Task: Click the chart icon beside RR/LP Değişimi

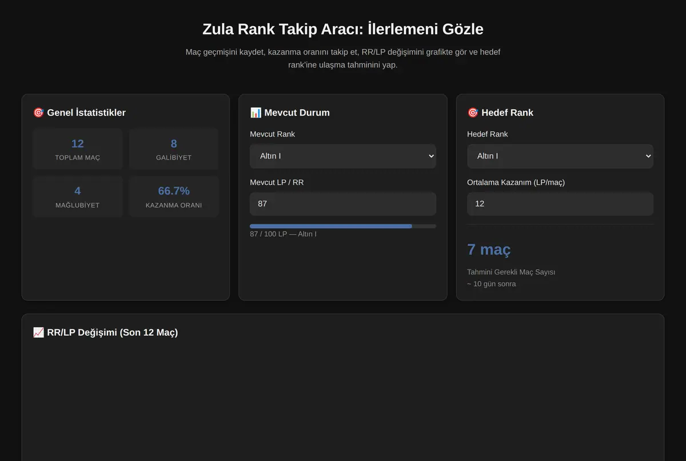Action: (38, 332)
